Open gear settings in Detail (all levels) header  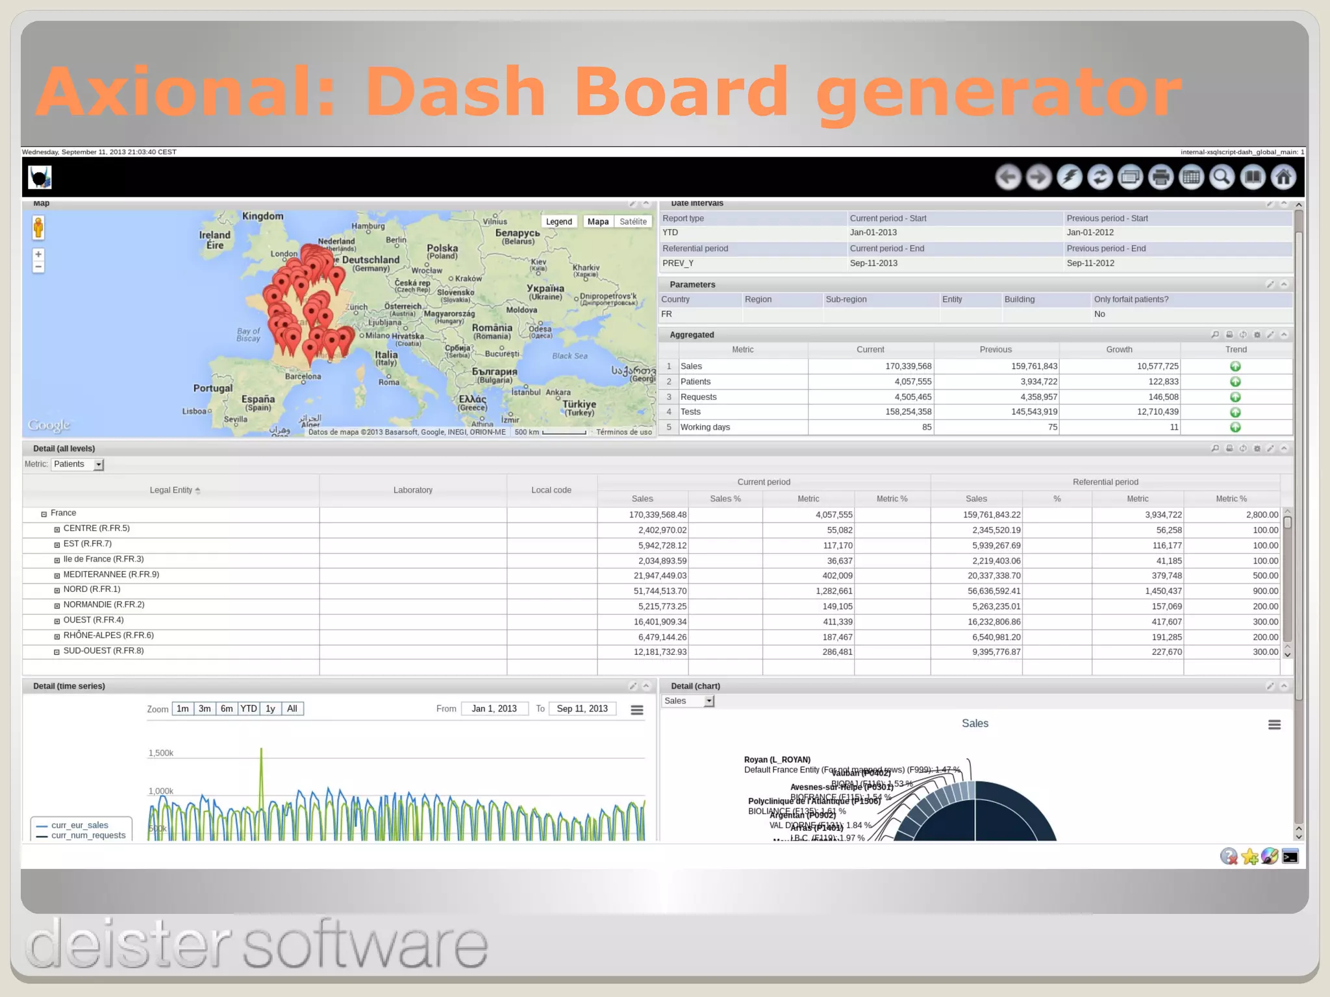pos(1257,449)
